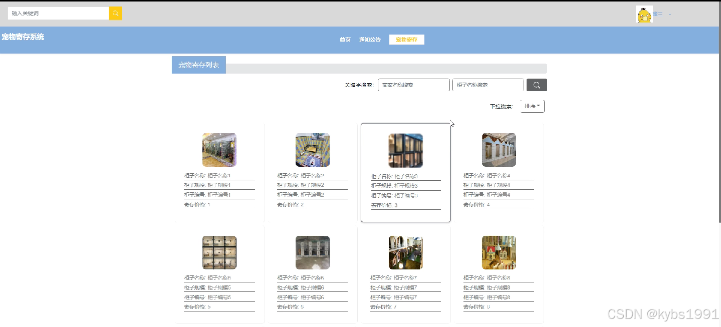Click the text 柜子编号: 柜子编号5
The width and height of the screenshot is (721, 327).
(207, 297)
